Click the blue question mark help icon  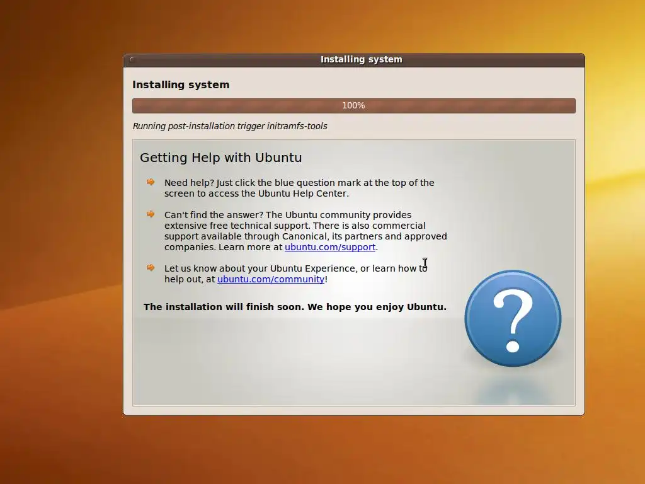pos(513,318)
